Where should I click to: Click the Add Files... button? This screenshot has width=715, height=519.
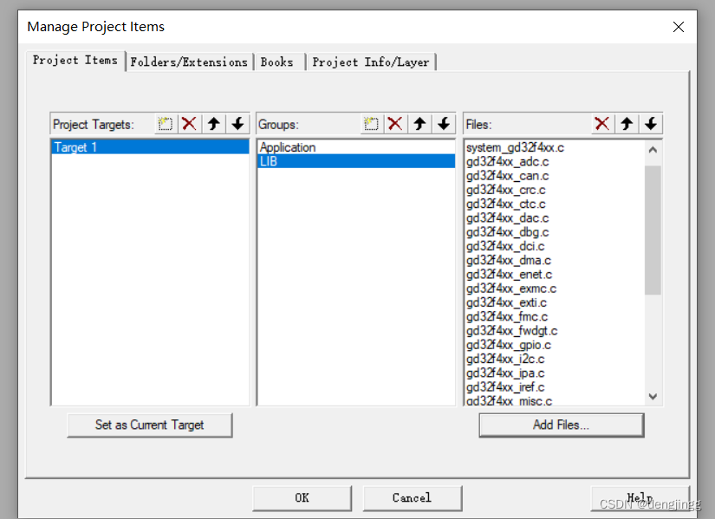click(562, 425)
